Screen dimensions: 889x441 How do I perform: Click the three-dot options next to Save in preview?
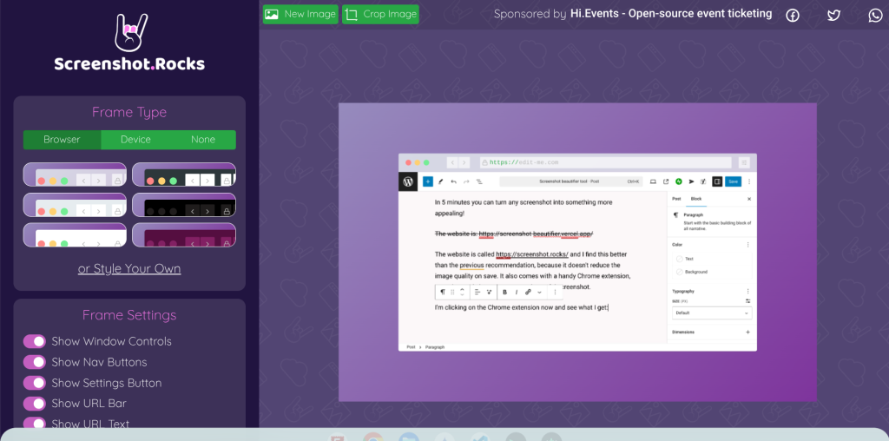[749, 181]
